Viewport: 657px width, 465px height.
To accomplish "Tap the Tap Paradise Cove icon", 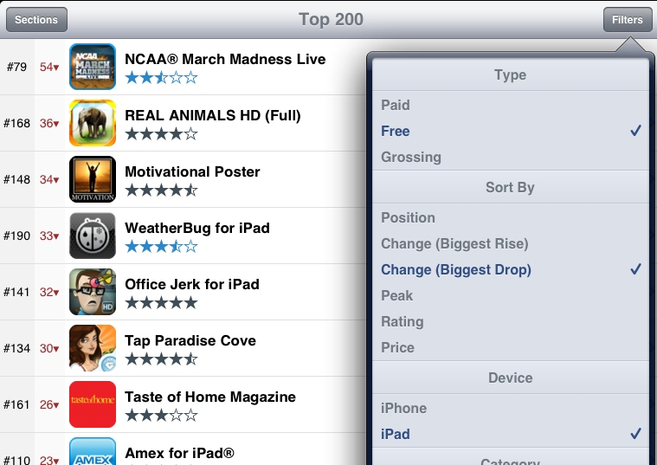I will click(93, 348).
